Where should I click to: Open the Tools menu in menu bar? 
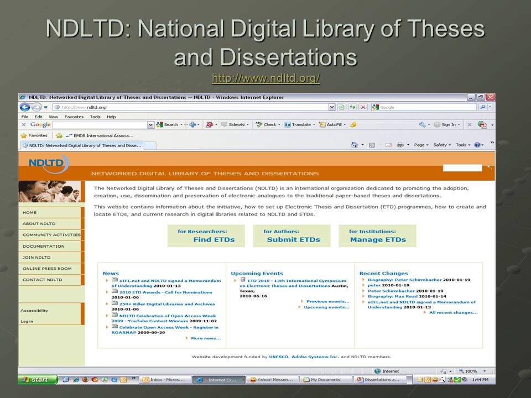95,117
